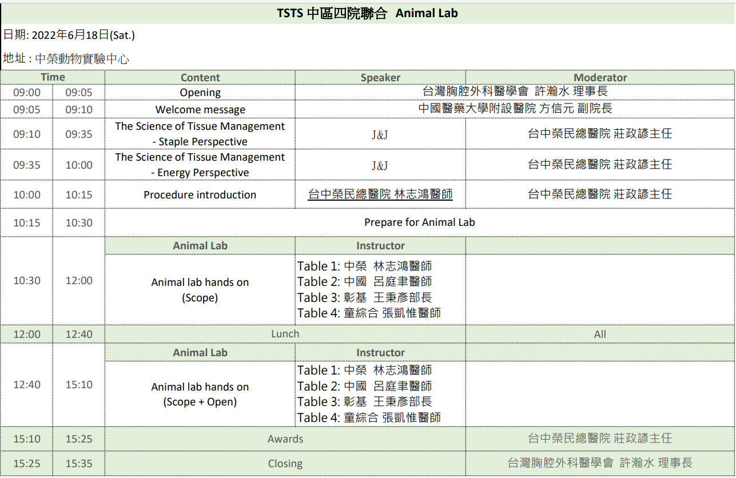Click the 10:15 start time cell
The width and height of the screenshot is (736, 478).
point(27,223)
